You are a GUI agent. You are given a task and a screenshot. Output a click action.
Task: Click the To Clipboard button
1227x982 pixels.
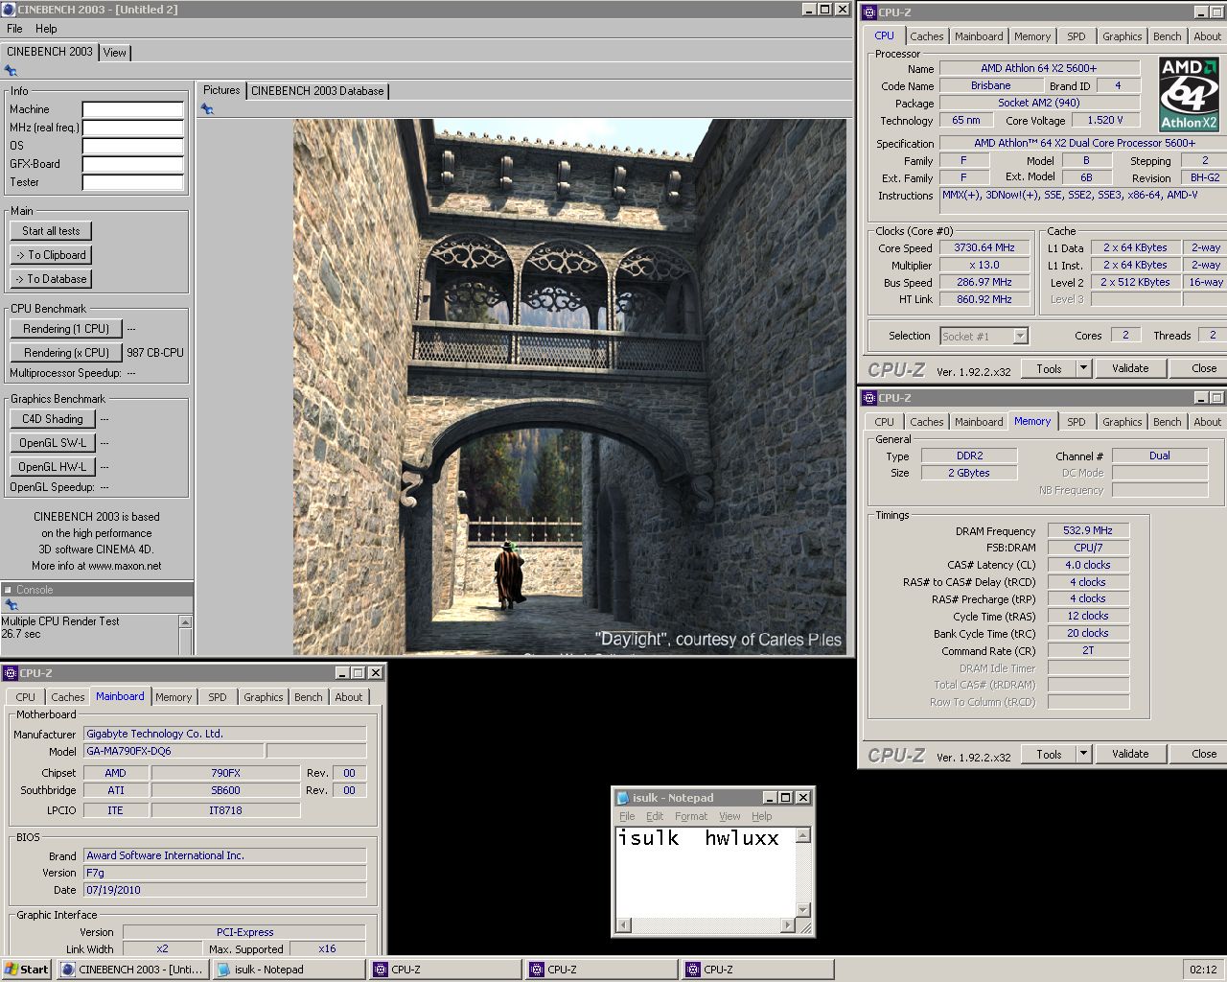tap(51, 255)
